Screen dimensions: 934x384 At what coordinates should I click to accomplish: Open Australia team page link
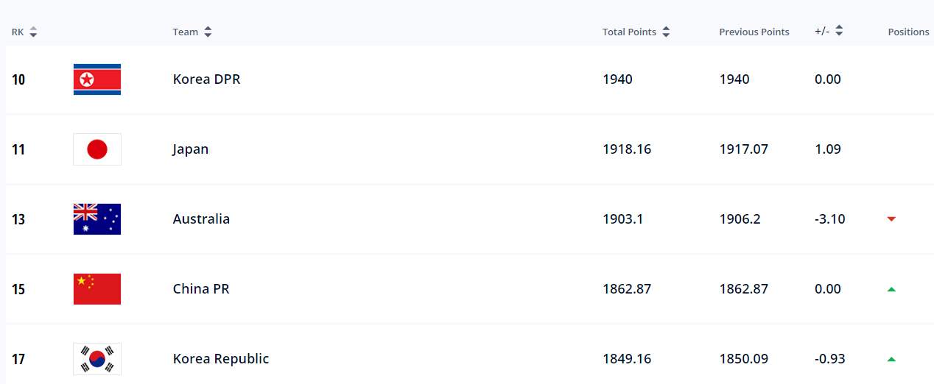point(201,219)
